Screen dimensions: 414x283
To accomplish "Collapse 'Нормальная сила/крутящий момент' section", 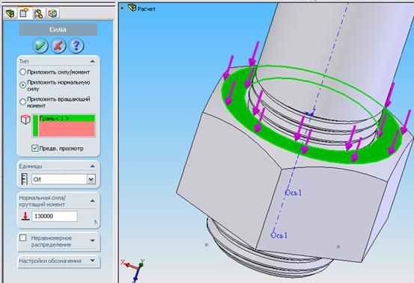I will pos(92,201).
